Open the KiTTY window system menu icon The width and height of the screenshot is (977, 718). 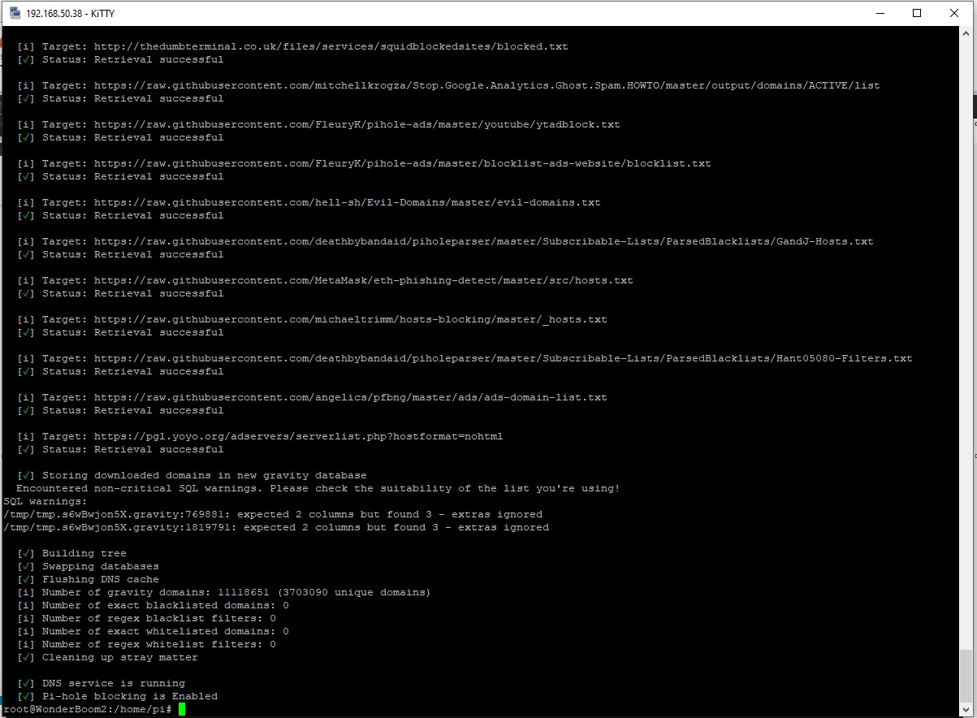[x=15, y=13]
